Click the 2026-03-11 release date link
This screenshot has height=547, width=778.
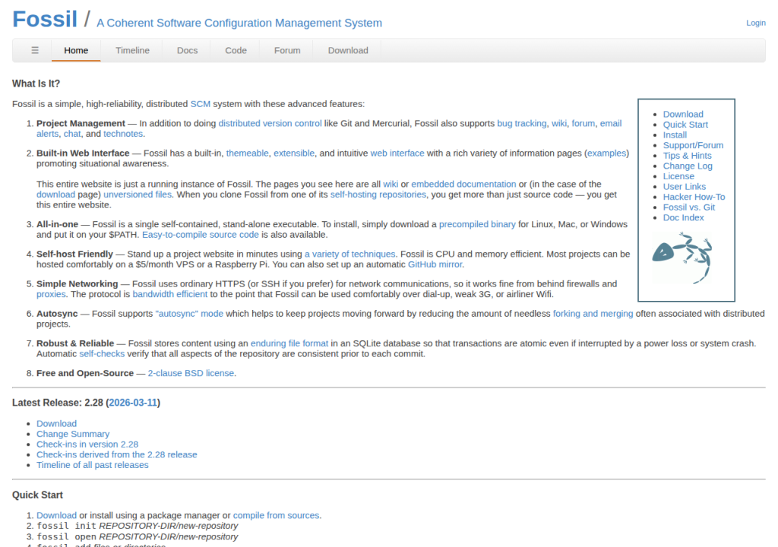(x=133, y=403)
